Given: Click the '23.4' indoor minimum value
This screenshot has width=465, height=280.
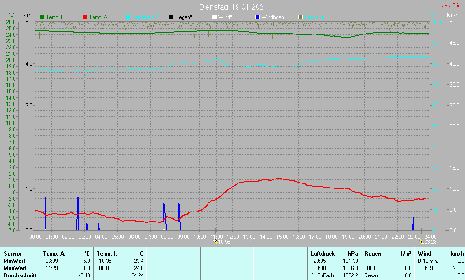Looking at the screenshot, I should 139,261.
